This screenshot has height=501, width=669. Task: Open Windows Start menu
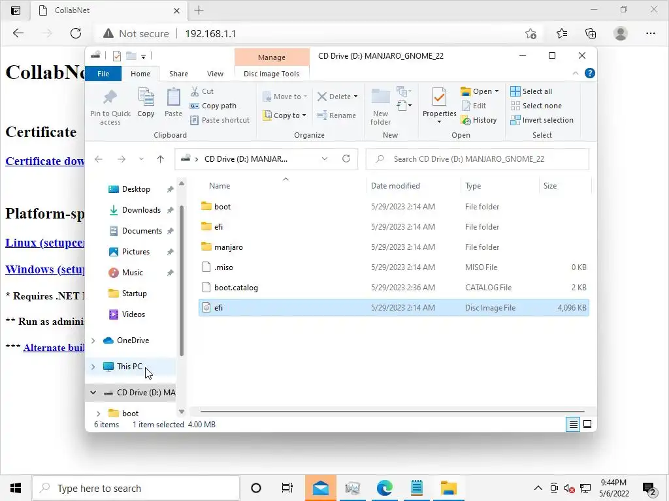pyautogui.click(x=16, y=488)
